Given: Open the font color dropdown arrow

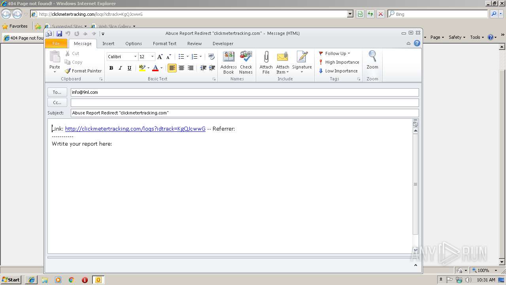Looking at the screenshot, I should tap(161, 68).
